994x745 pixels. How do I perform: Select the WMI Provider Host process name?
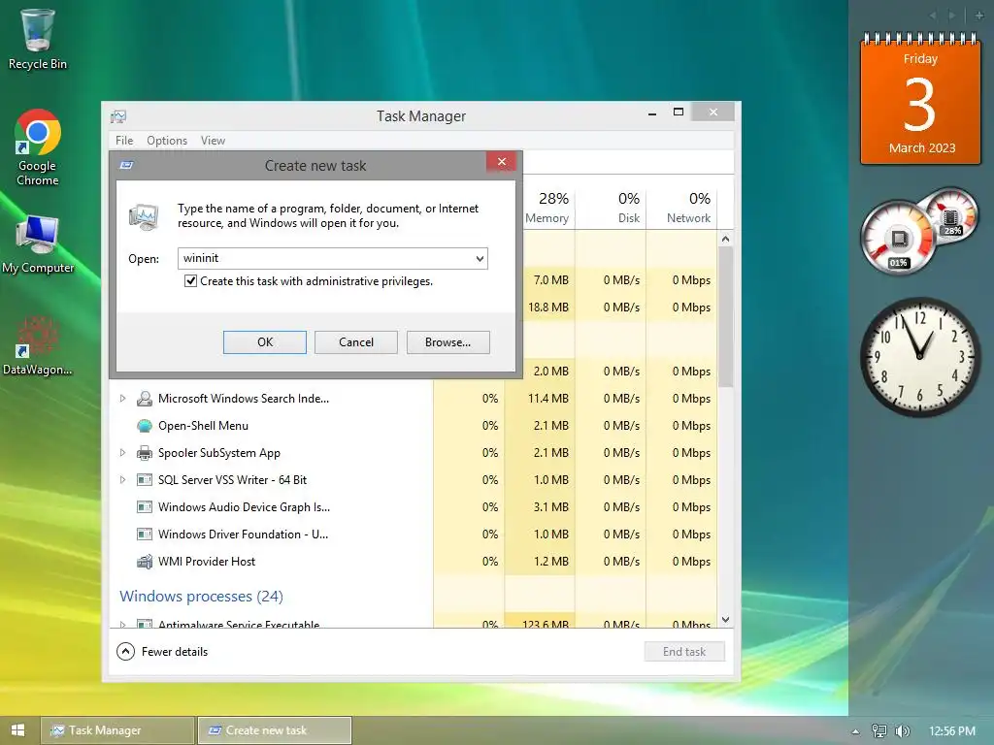(207, 562)
